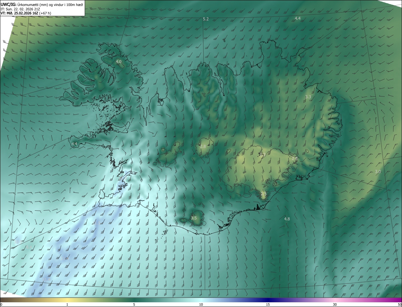Click the 'VT: Mið. 25.02.2026 16Z (+67 h)' line

pos(26,13)
